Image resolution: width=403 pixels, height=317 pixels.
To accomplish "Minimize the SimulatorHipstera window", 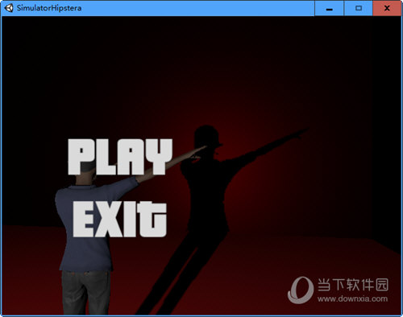I will pyautogui.click(x=329, y=8).
